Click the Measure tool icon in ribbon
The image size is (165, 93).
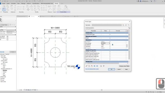49,6
